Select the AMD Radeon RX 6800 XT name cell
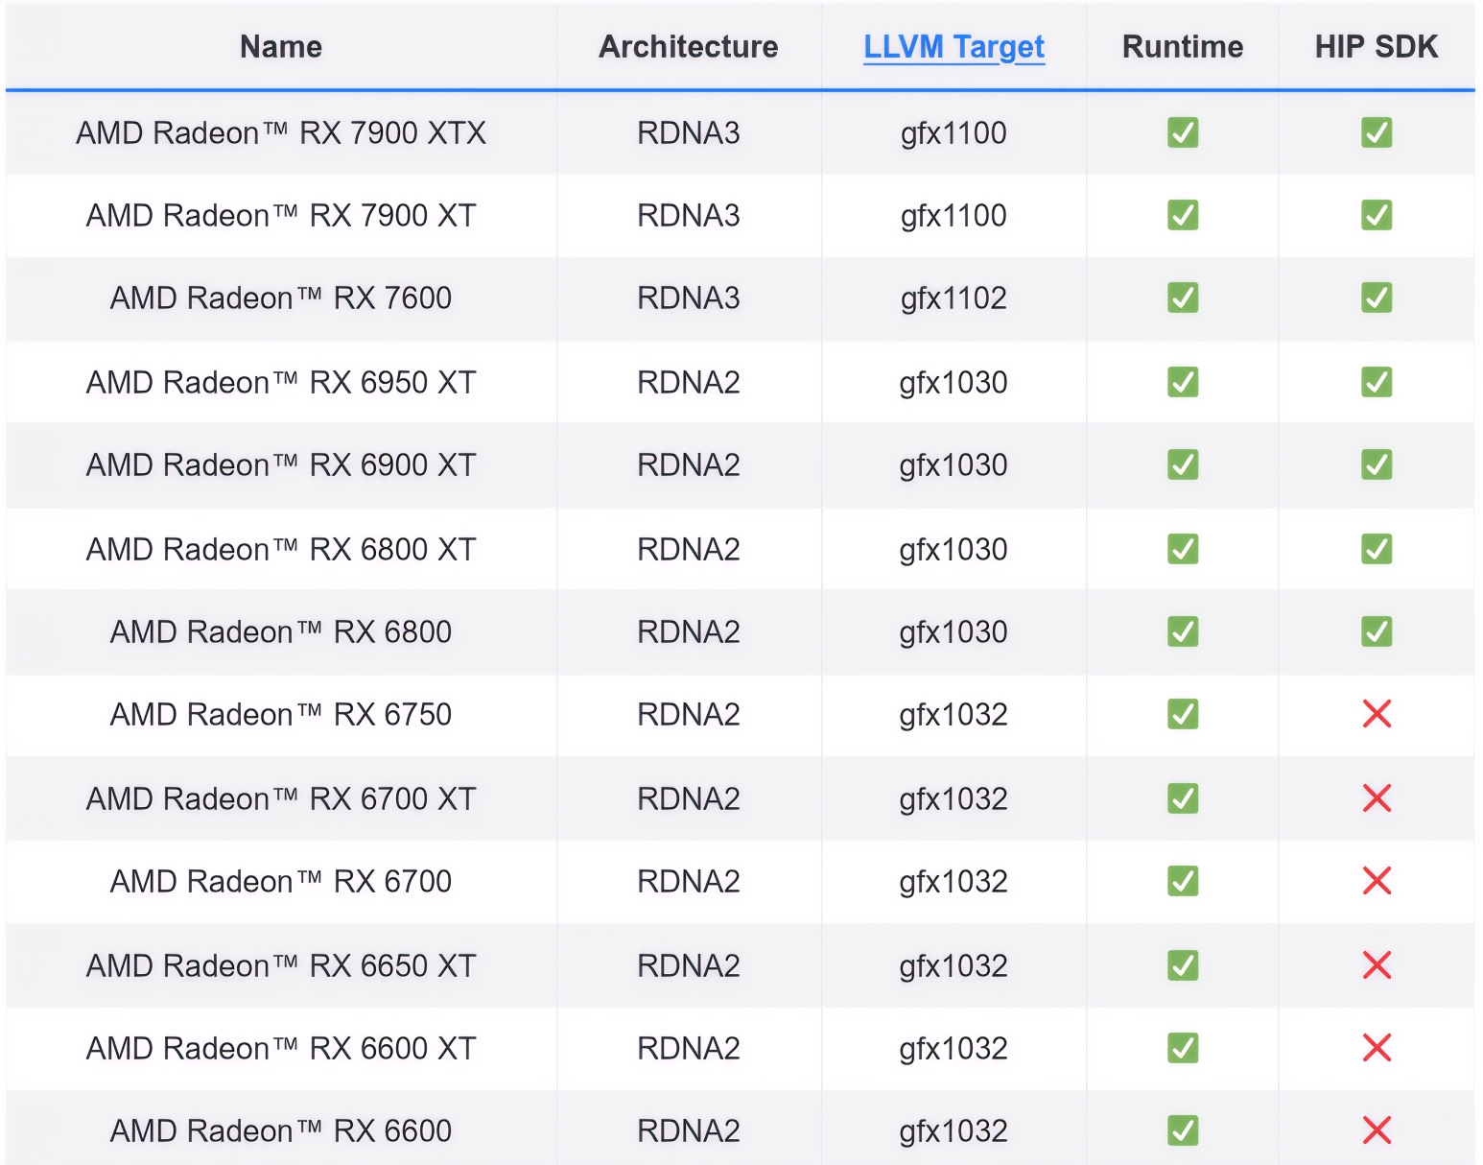 [x=281, y=549]
